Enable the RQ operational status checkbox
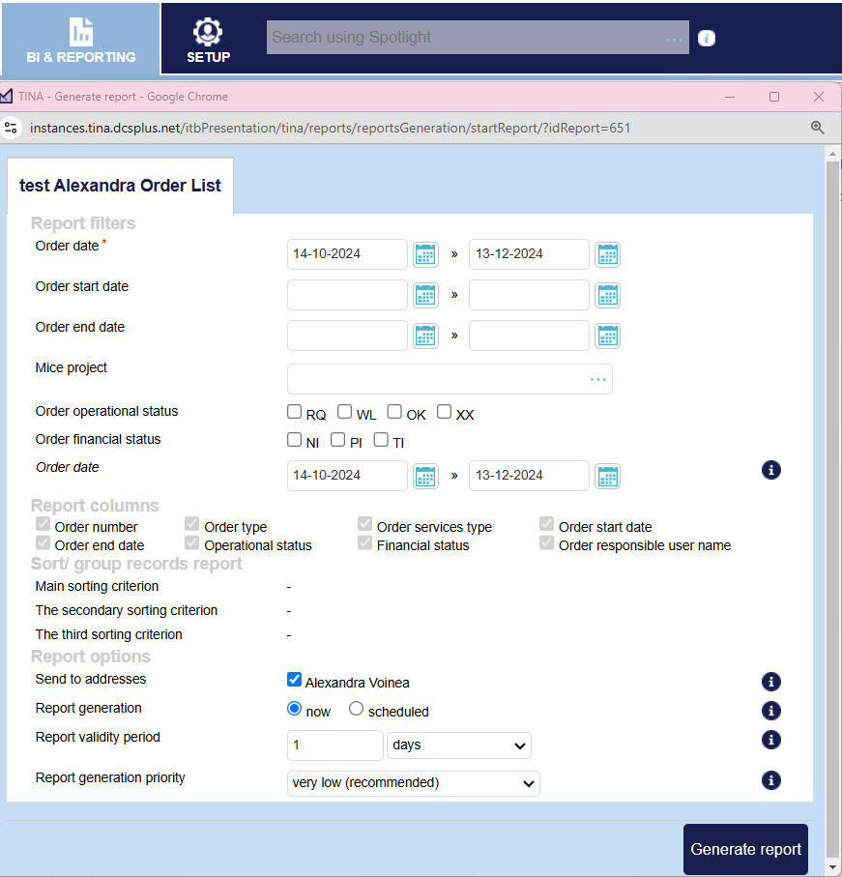This screenshot has width=842, height=877. click(295, 412)
